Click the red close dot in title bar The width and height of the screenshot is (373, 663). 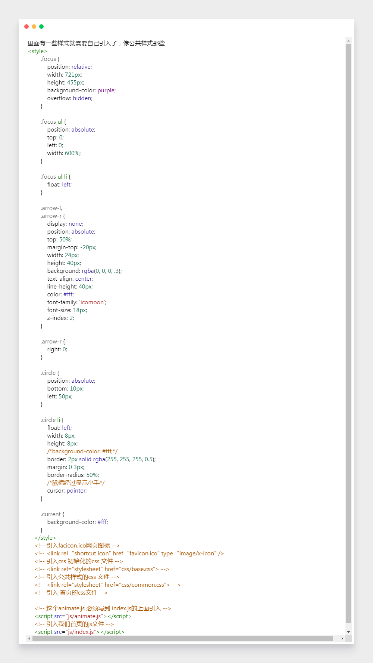[26, 27]
